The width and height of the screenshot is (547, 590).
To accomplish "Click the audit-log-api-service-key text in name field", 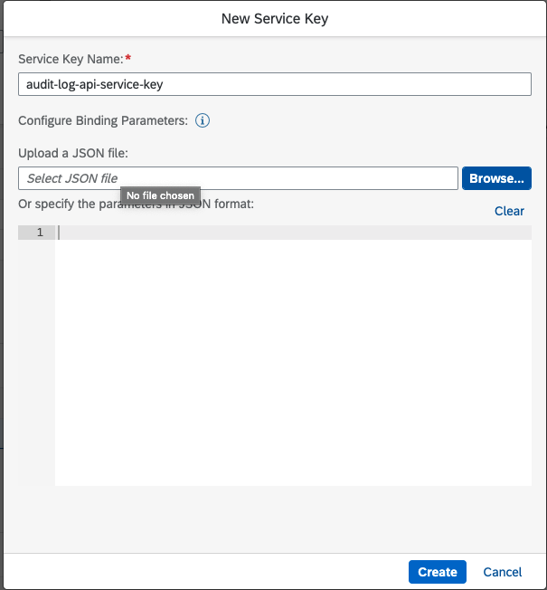I will click(x=95, y=84).
